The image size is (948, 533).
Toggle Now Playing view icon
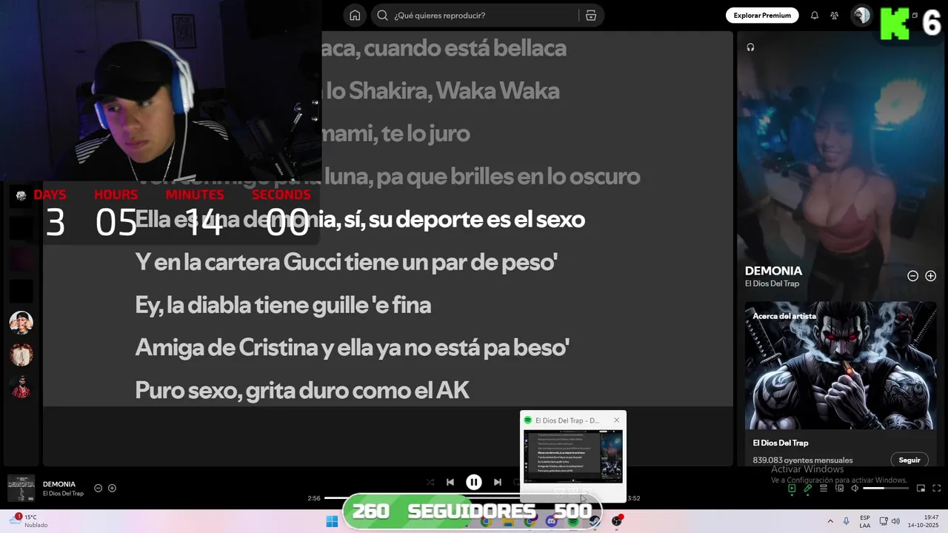click(x=791, y=488)
